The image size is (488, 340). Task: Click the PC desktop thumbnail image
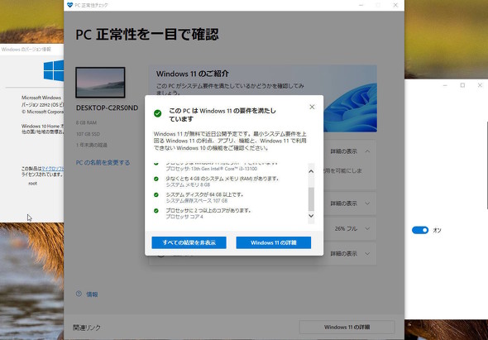[100, 83]
